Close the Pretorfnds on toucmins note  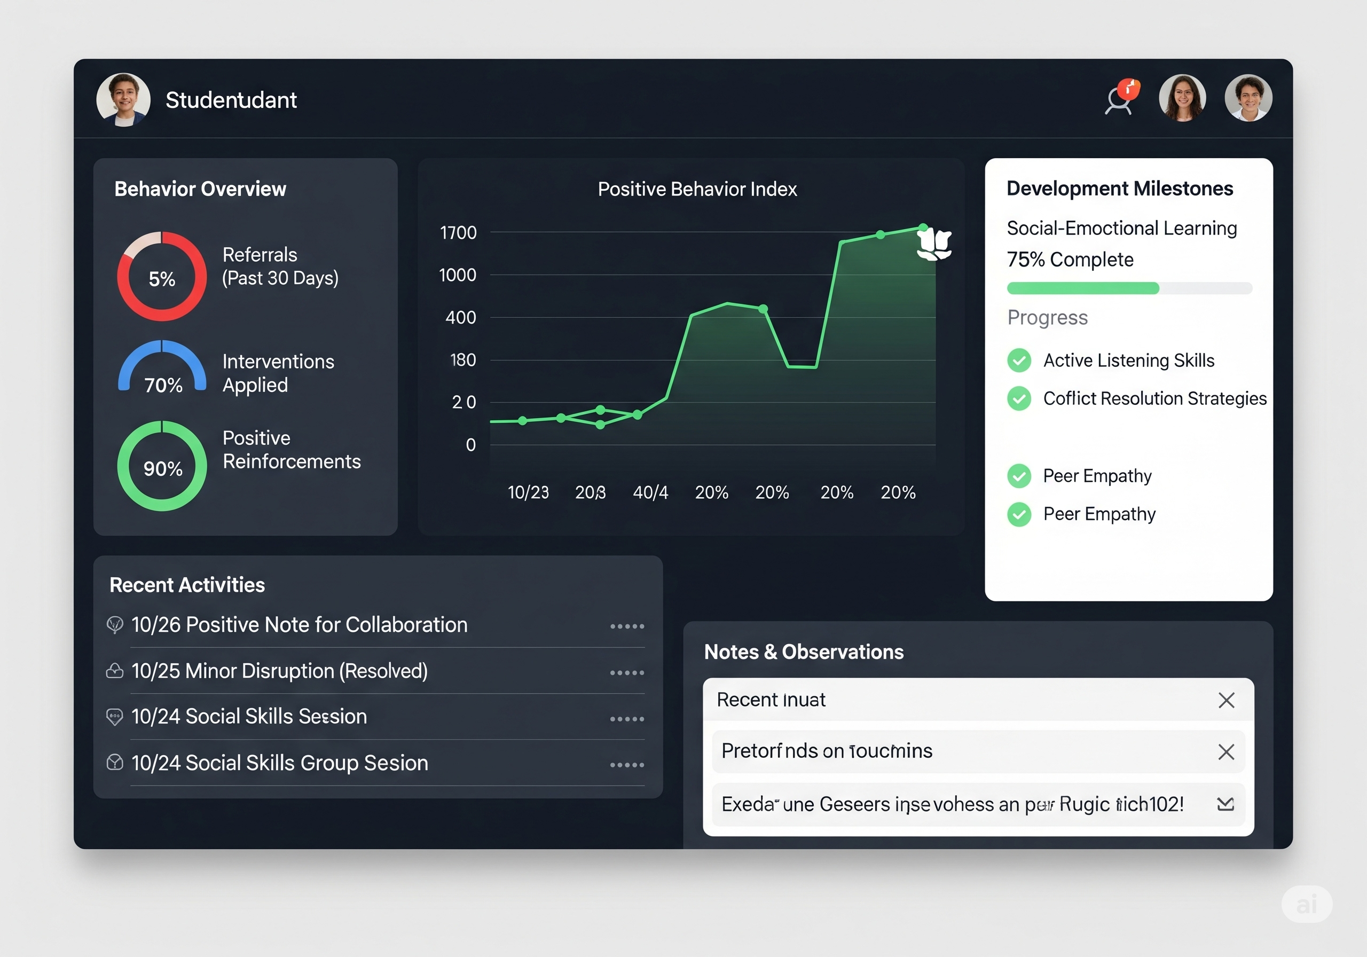click(x=1226, y=752)
